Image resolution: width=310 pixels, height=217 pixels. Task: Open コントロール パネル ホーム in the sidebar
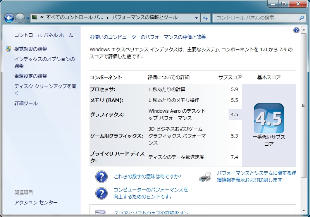[43, 35]
